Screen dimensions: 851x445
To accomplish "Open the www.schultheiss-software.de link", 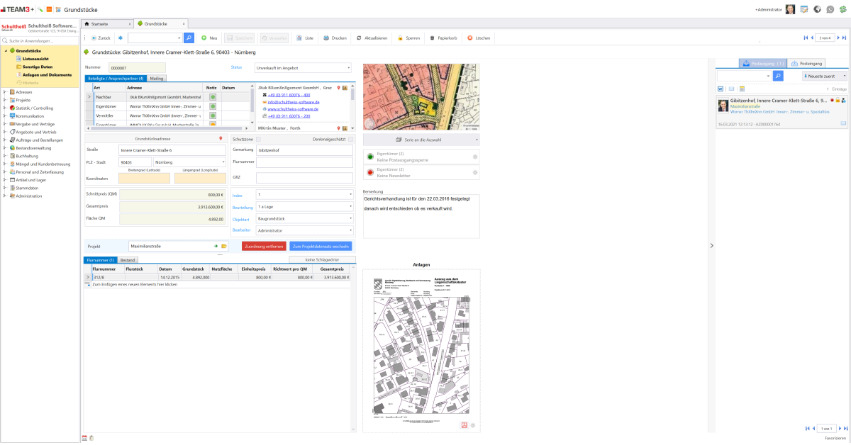I will click(292, 109).
